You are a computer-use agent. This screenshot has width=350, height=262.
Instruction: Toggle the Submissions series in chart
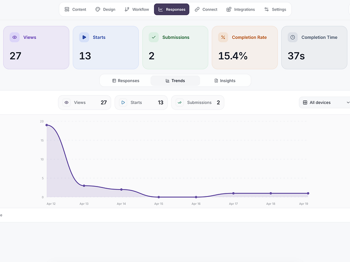coord(198,103)
